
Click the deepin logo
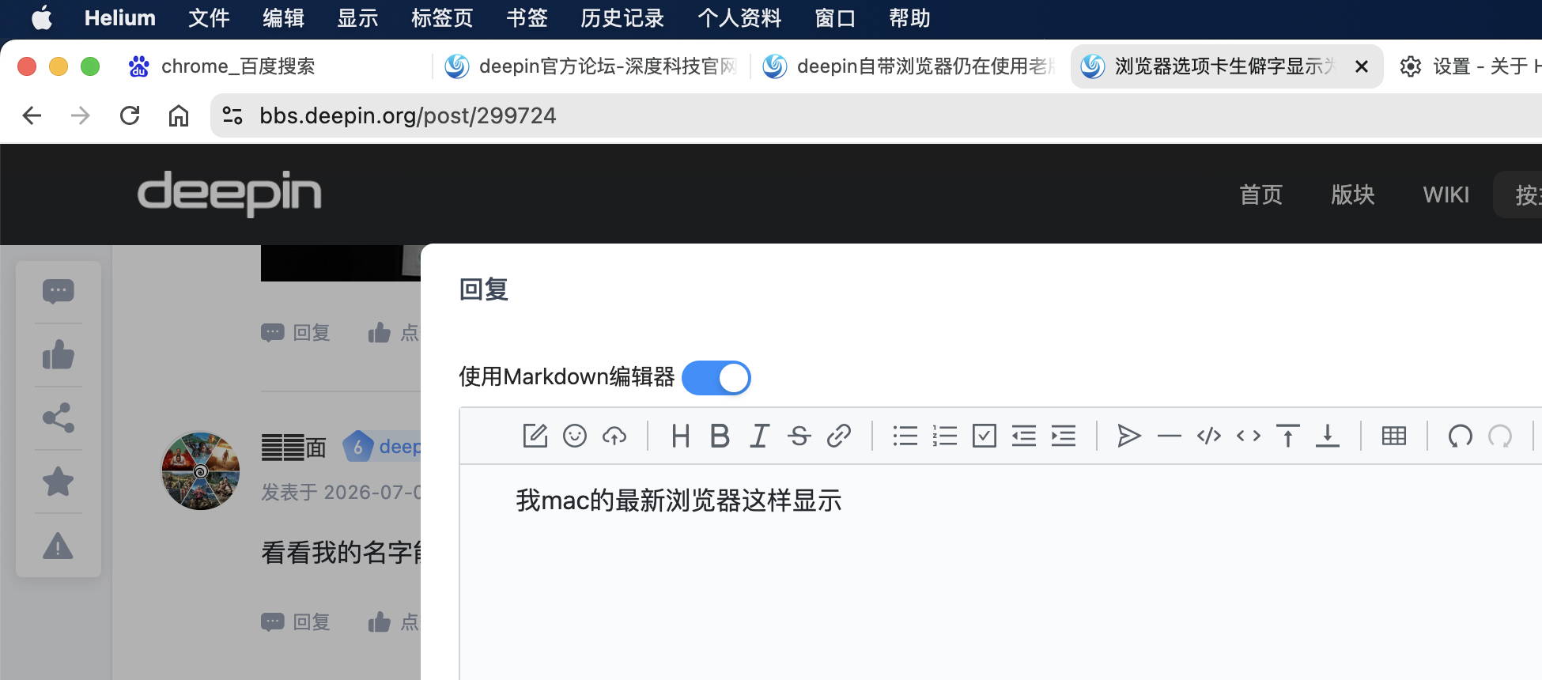[229, 193]
